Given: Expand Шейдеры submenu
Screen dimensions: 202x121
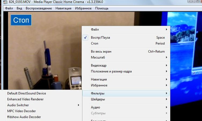Looking at the screenshot, I should pos(126,99).
